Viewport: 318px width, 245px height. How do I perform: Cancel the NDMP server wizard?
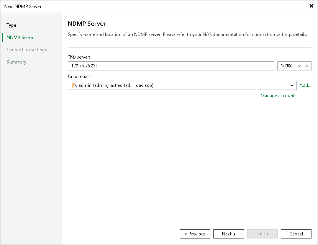(x=296, y=234)
